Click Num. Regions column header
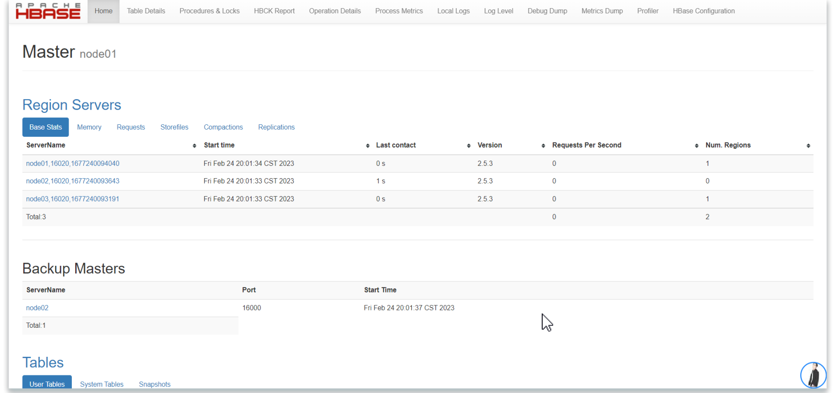The width and height of the screenshot is (834, 393). tap(728, 145)
